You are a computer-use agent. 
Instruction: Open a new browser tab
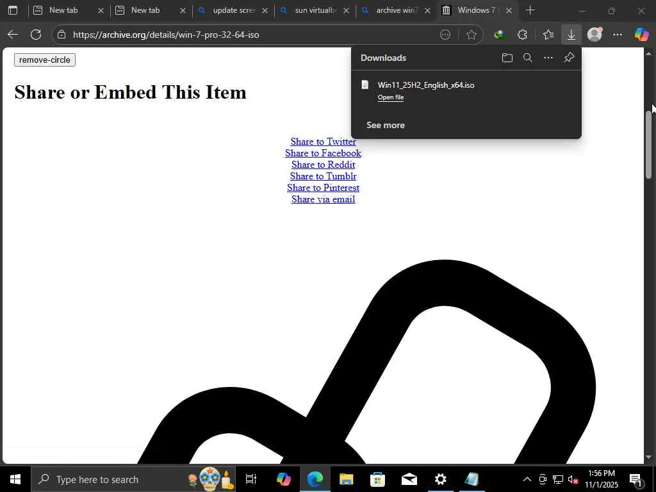pyautogui.click(x=530, y=10)
